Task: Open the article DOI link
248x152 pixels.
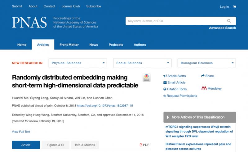Action: [105, 106]
